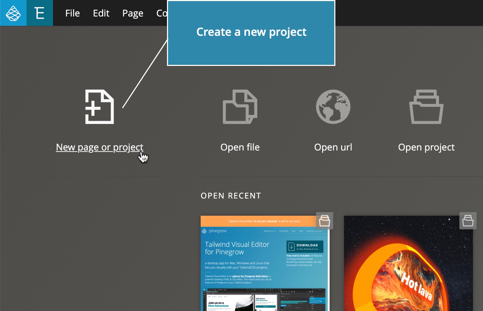Open the Tailwind Visual Editor recent thumbnail

pos(264,263)
